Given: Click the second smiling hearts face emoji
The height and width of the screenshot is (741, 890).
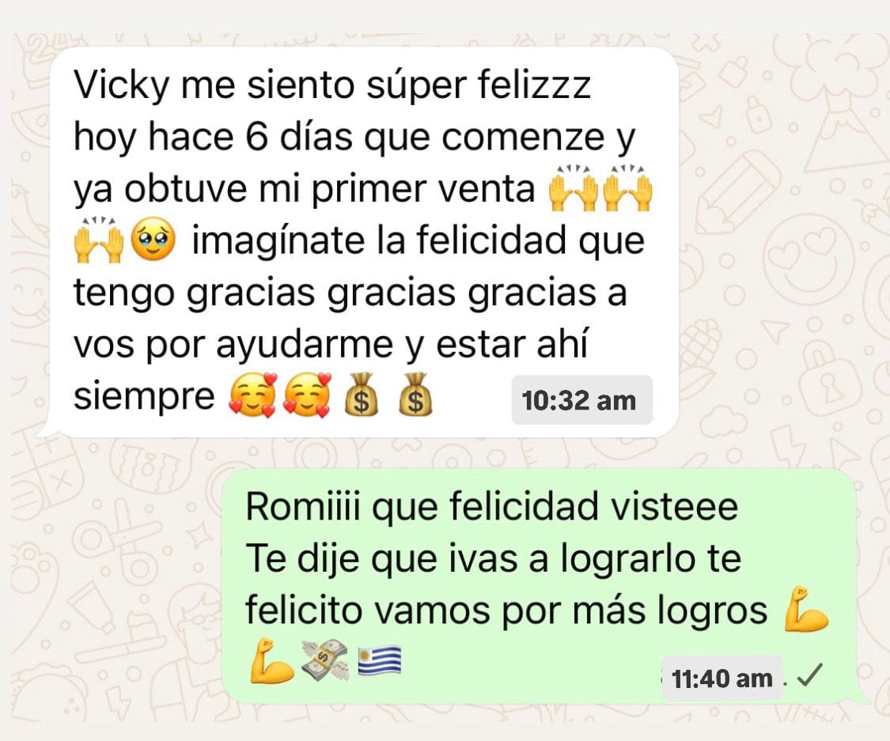Looking at the screenshot, I should [307, 395].
